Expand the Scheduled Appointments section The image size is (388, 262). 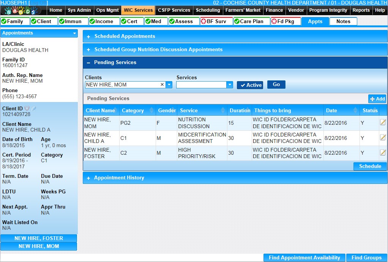pos(88,37)
